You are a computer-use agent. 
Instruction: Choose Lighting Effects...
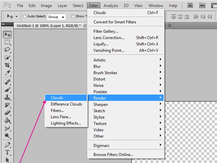[x=66, y=123]
